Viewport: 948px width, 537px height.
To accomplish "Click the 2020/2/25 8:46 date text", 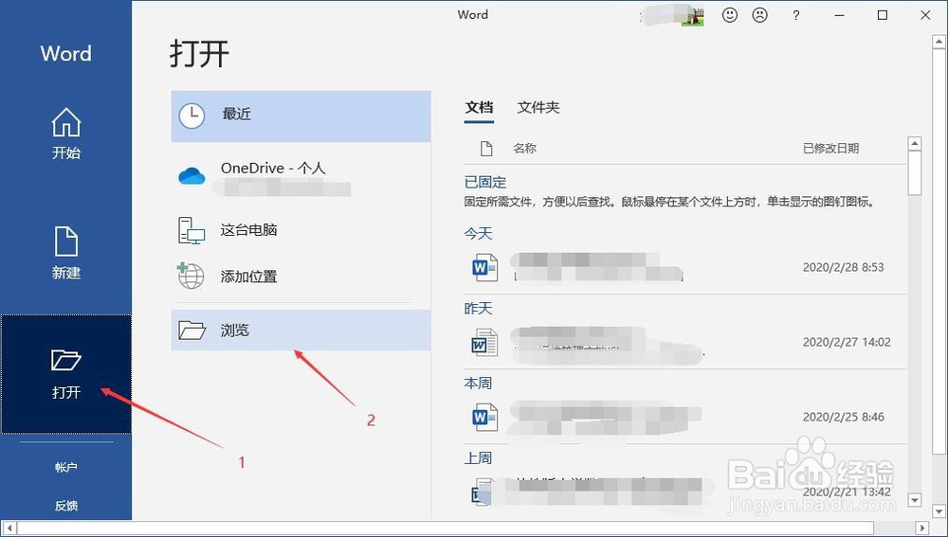I will click(x=843, y=417).
